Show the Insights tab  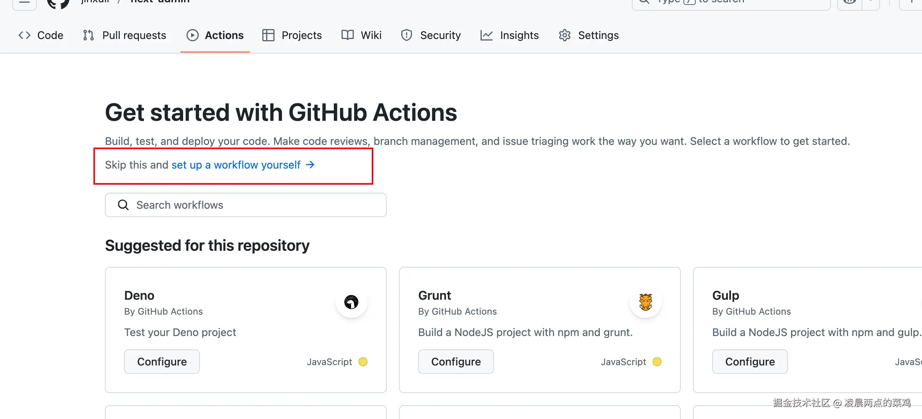point(510,35)
